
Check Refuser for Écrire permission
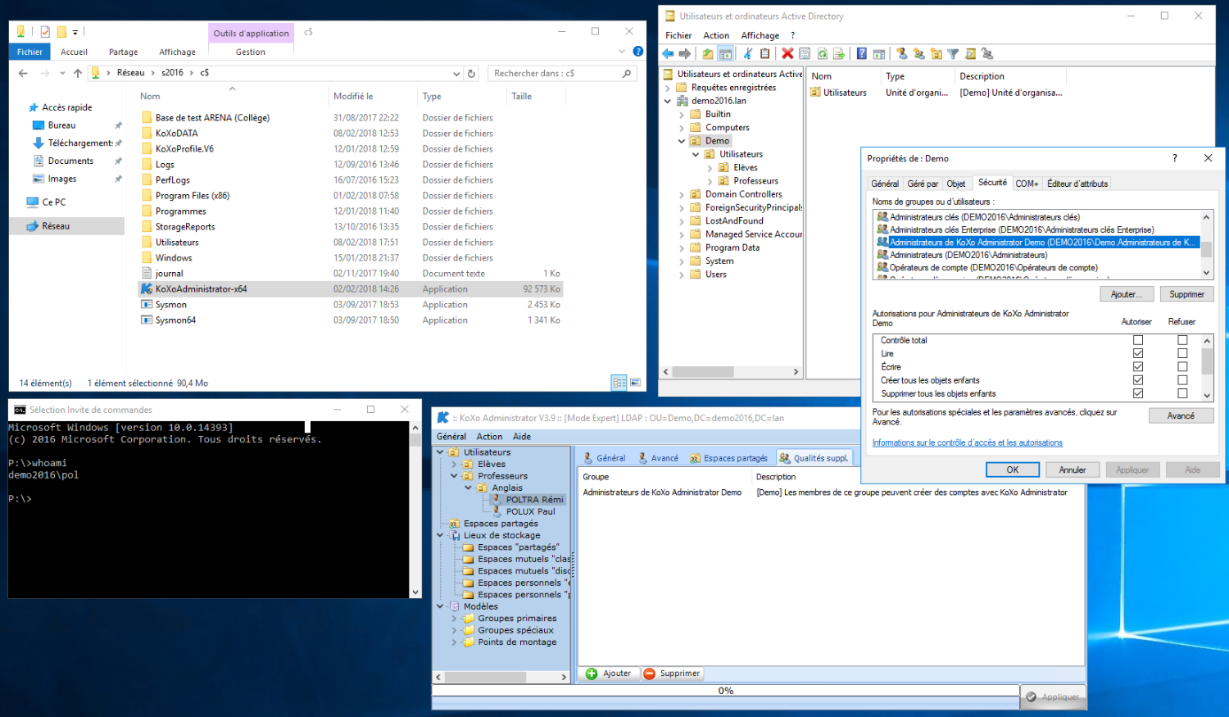point(1182,366)
